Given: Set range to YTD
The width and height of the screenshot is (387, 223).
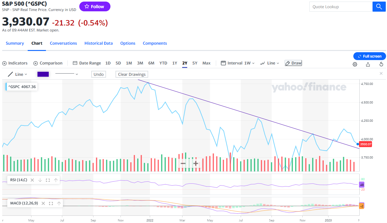Looking at the screenshot, I should [x=163, y=63].
